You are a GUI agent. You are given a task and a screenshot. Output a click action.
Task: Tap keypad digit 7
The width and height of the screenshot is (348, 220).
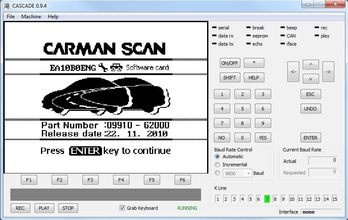click(222, 123)
